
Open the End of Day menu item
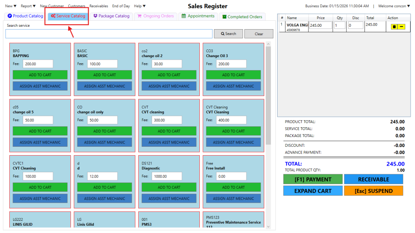(121, 6)
